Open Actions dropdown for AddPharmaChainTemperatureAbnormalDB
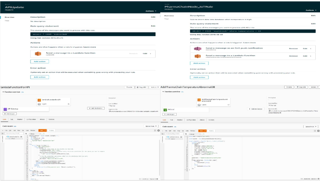320x181 pixels. click(x=314, y=87)
